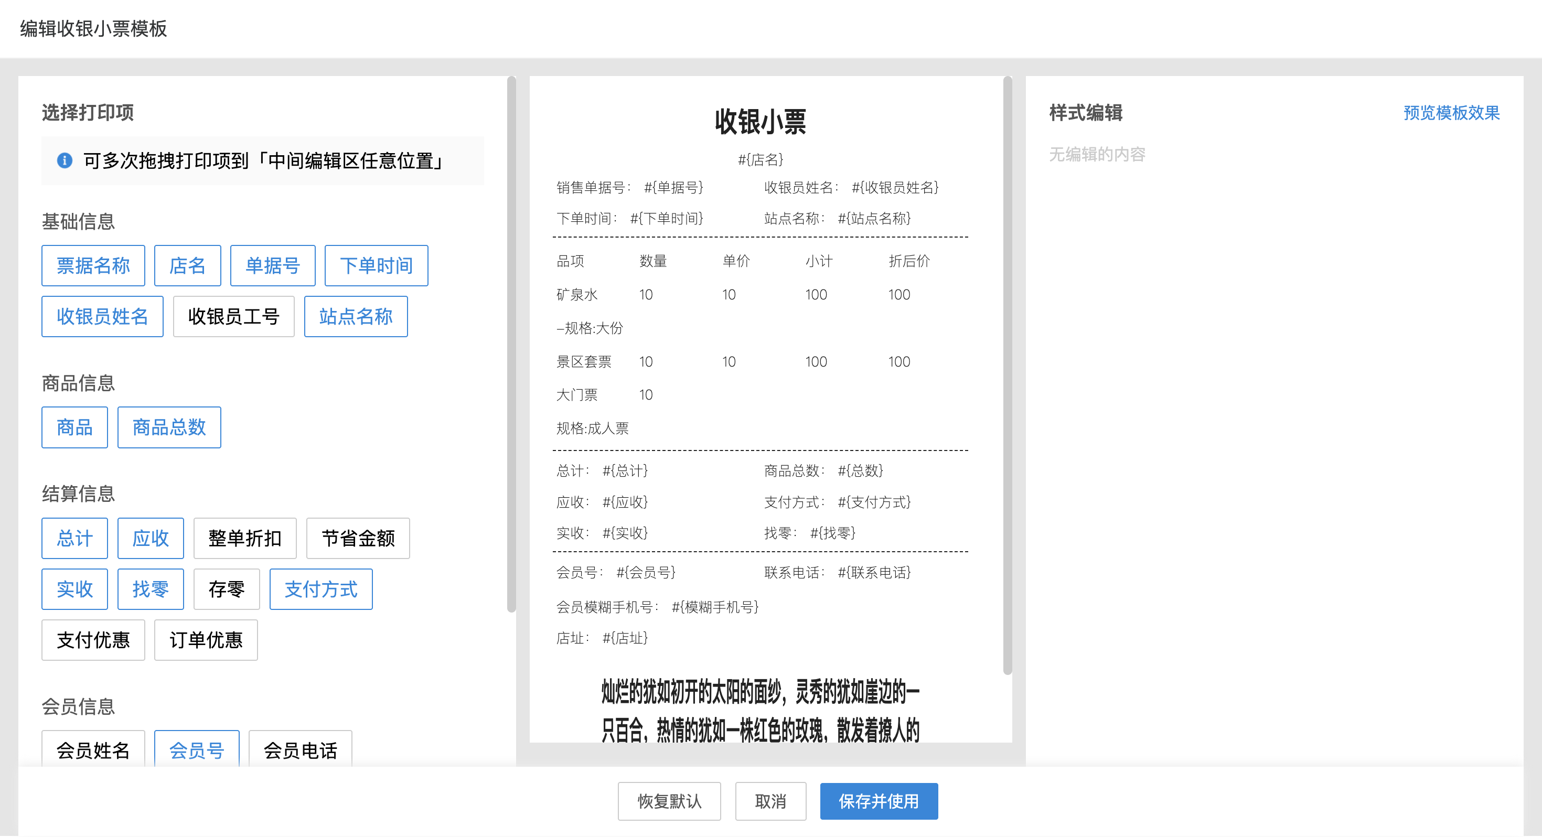Click the 小计 column header
Image resolution: width=1542 pixels, height=837 pixels.
point(819,261)
